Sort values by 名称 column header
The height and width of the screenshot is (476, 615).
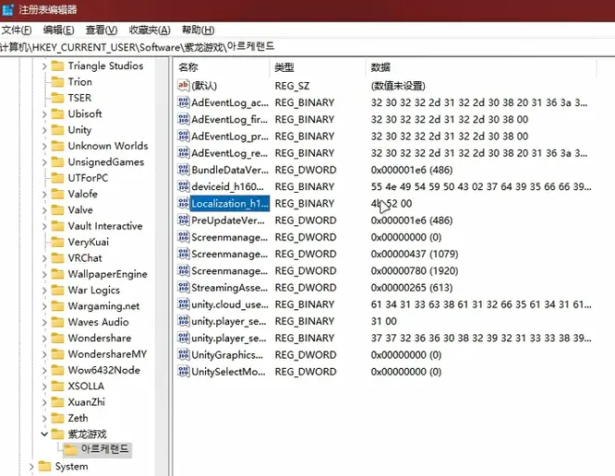pos(189,67)
